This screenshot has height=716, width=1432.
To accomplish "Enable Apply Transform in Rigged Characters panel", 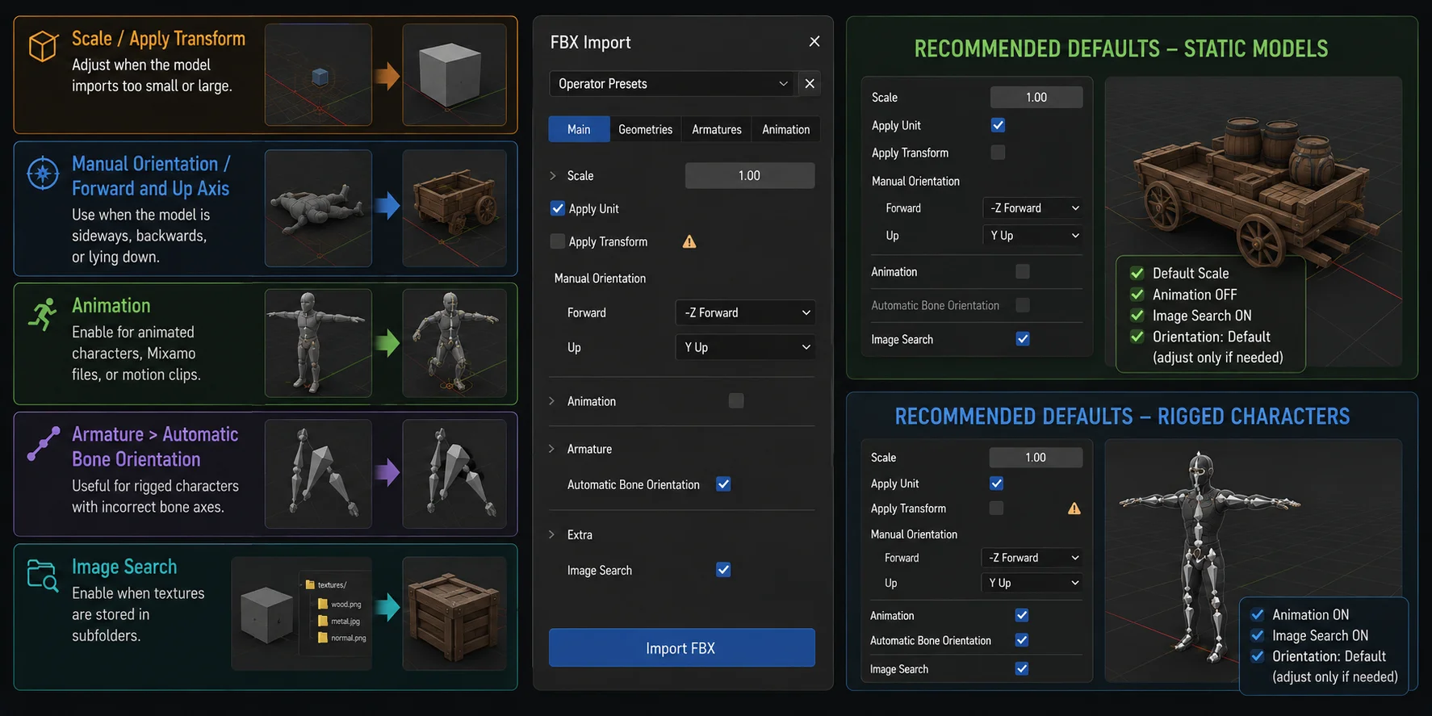I will pyautogui.click(x=997, y=509).
